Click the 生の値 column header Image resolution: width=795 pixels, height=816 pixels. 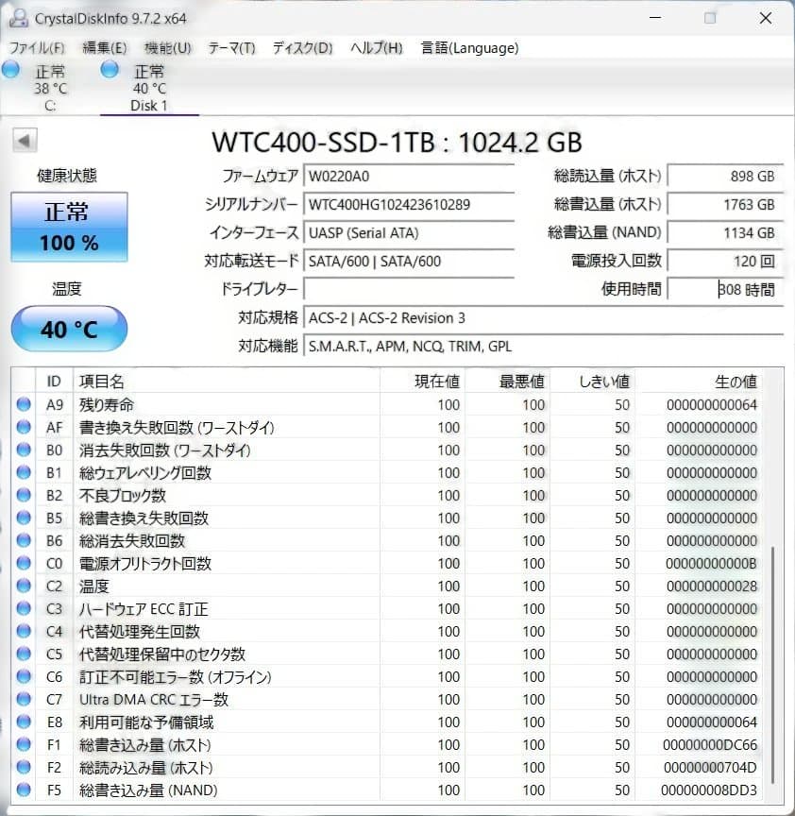coord(699,381)
